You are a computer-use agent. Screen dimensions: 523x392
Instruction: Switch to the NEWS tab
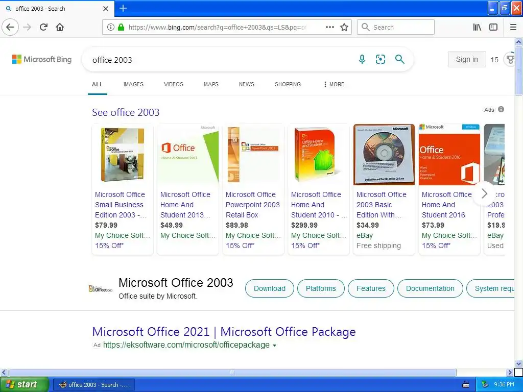pos(247,84)
